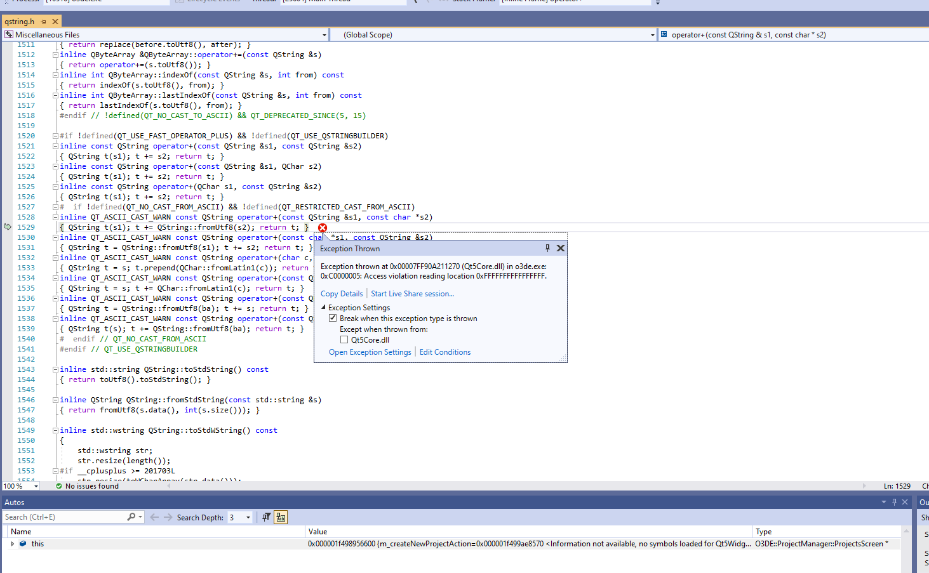Viewport: 929px width, 573px height.
Task: Open the '(Global Scope)' dropdown
Action: pyautogui.click(x=652, y=35)
